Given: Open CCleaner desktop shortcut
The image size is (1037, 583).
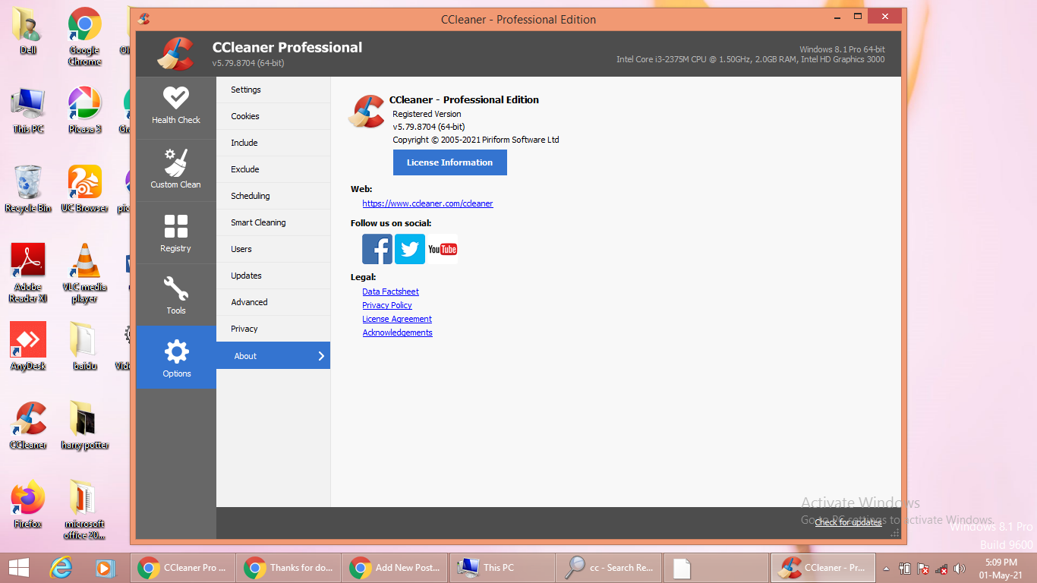Looking at the screenshot, I should [x=28, y=426].
